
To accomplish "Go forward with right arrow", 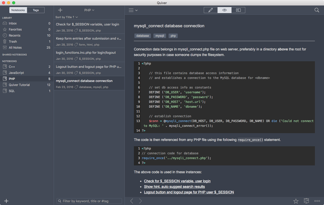I will pos(140,201).
